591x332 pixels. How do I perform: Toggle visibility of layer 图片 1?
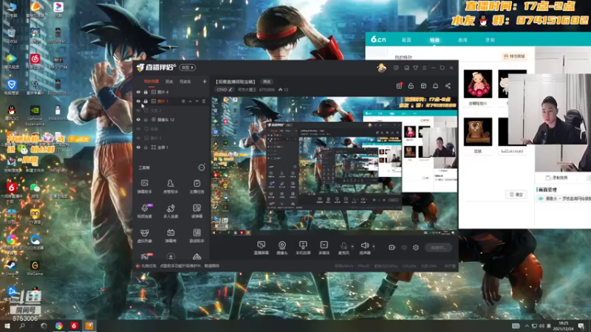pos(138,101)
